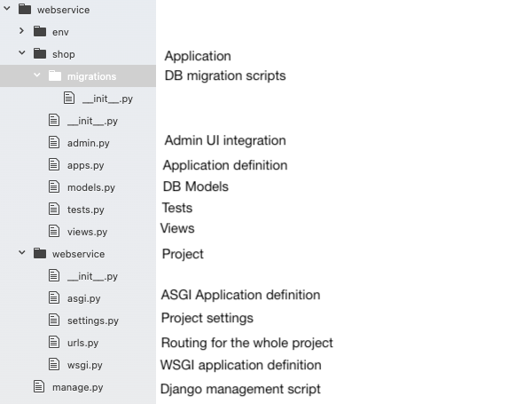Click the 'Routing for the whole project' annotation
Image resolution: width=532 pixels, height=404 pixels.
pos(246,343)
